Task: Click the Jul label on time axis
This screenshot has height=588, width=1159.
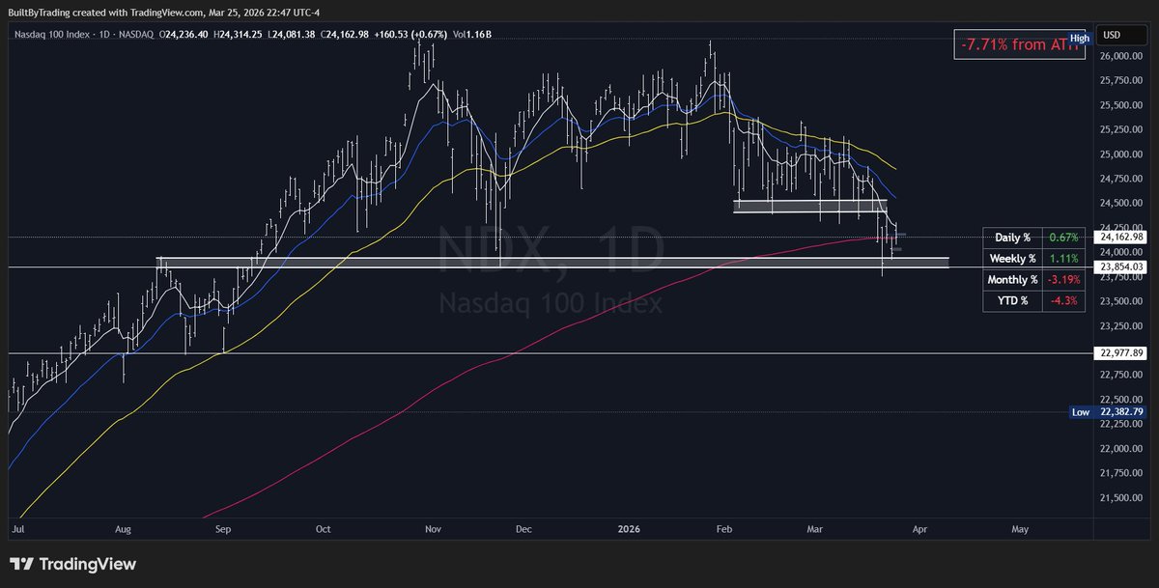Action: (16, 529)
